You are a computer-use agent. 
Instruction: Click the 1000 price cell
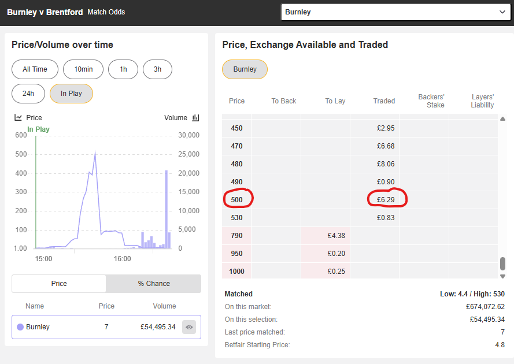pos(236,272)
